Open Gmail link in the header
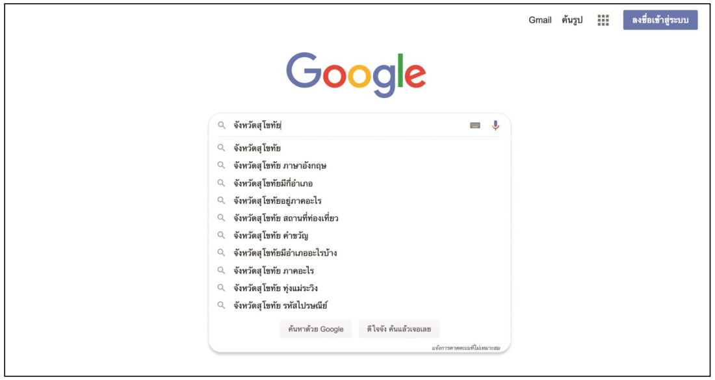This screenshot has height=380, width=715. tap(539, 20)
